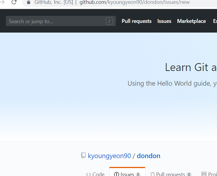Open the dondon repository link
217x176 pixels.
148,156
